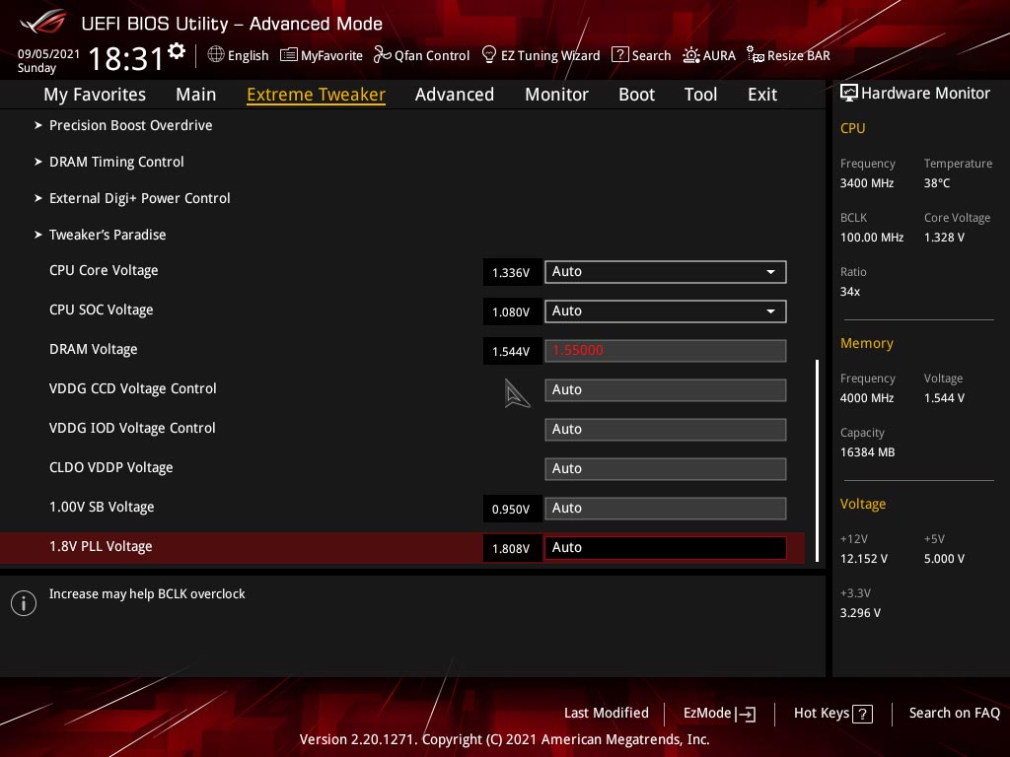Select the Extreme Tweaker tab

[x=316, y=94]
